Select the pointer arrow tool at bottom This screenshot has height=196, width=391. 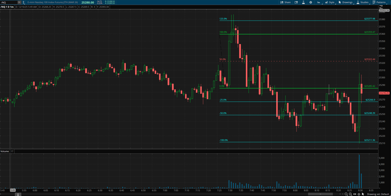pyautogui.click(x=363, y=194)
